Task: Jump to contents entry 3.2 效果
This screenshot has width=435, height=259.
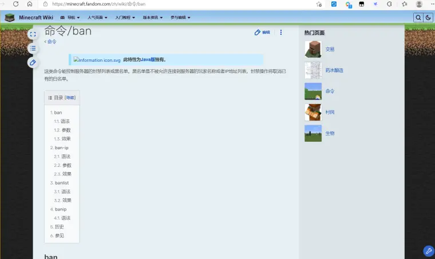Action: (63, 200)
